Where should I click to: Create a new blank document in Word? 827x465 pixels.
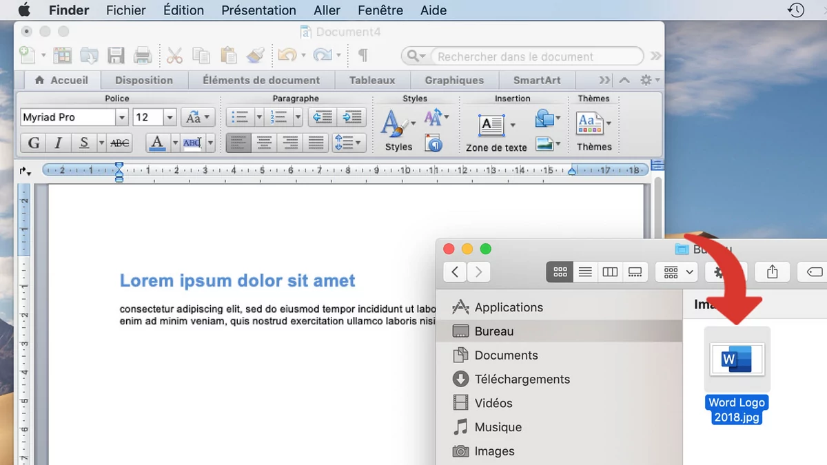click(28, 55)
